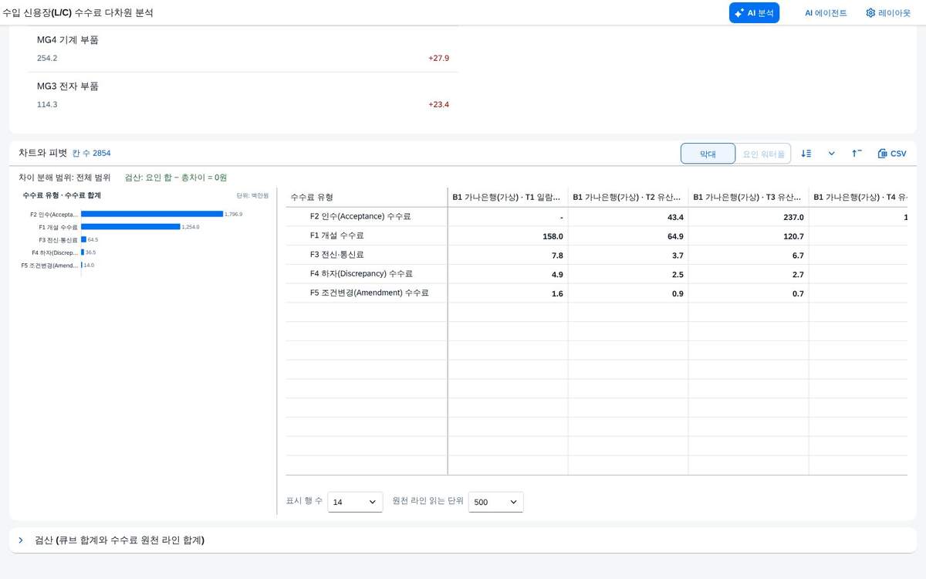Image resolution: width=926 pixels, height=579 pixels.
Task: Click the F1 개설 수수료 chart bar
Action: [130, 227]
